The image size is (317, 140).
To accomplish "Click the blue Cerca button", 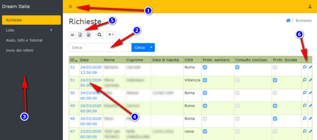I will pos(139,47).
